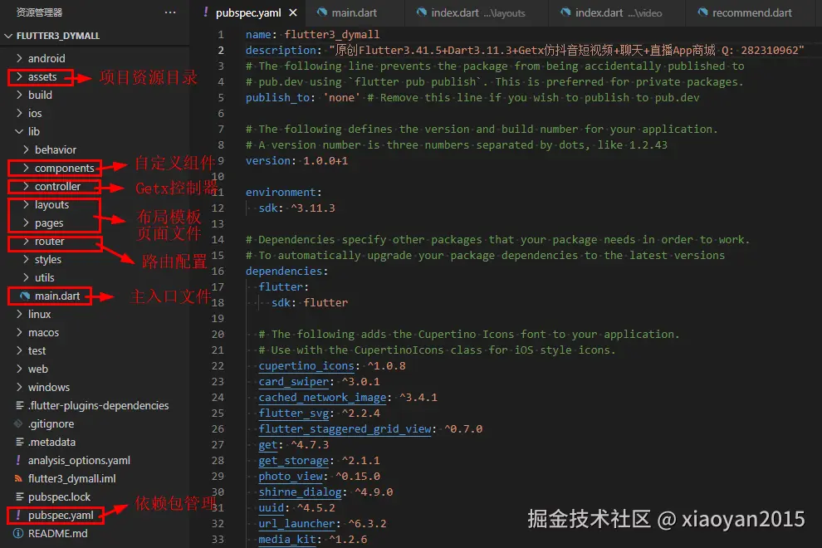Collapse the lib folder chevron
Screen dimensions: 822x548
point(19,131)
